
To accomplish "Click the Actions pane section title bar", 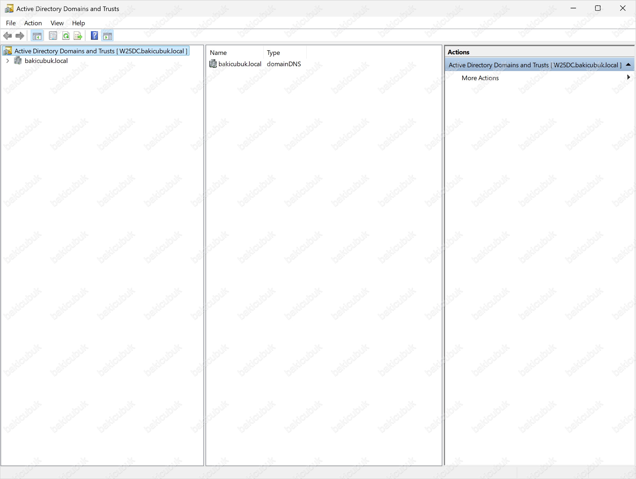I will (x=539, y=65).
